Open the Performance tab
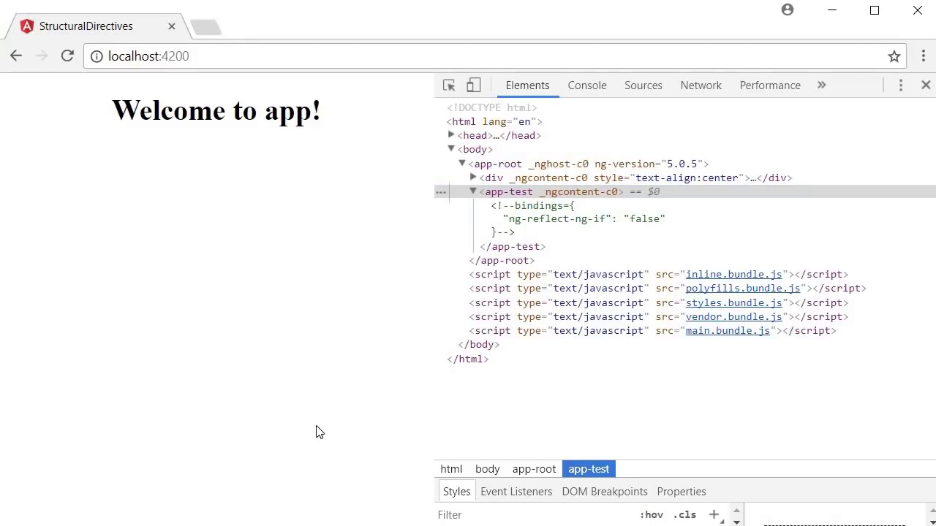This screenshot has width=936, height=526. point(770,85)
